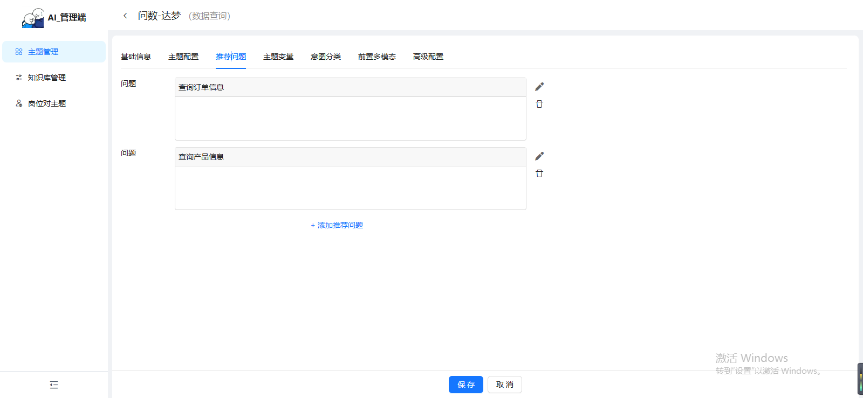This screenshot has height=398, width=863.
Task: Click the 添加推荐问题 link
Action: [x=337, y=225]
